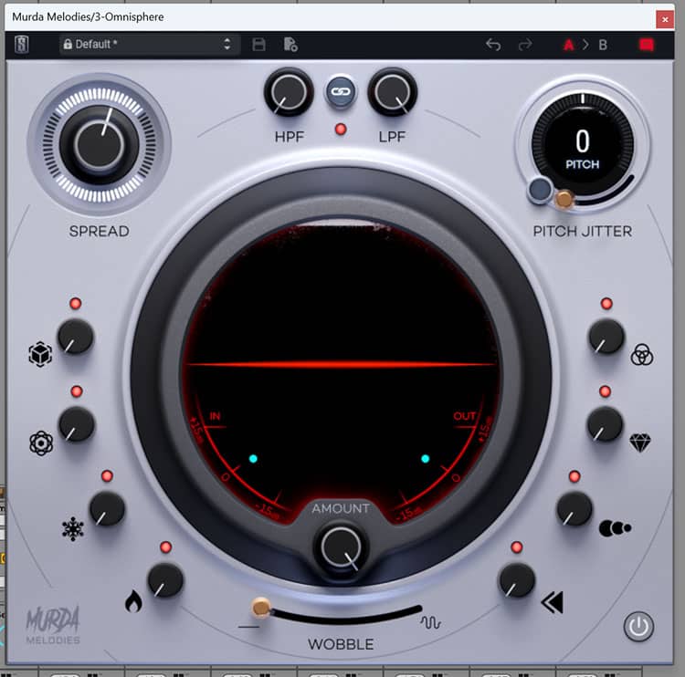Click the preset up/down stepper arrows
Image resolution: width=685 pixels, height=677 pixels.
(x=227, y=44)
